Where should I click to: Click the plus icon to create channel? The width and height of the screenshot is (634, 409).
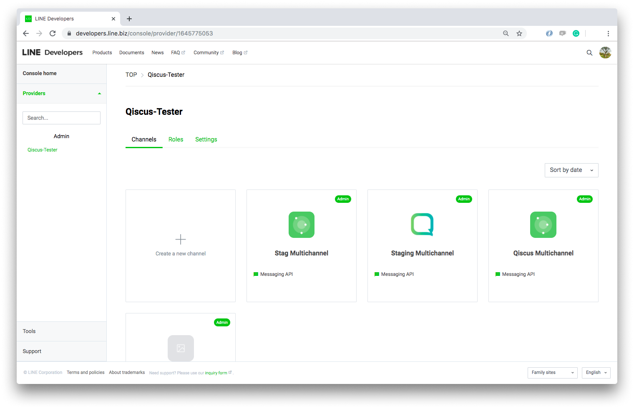pos(181,239)
